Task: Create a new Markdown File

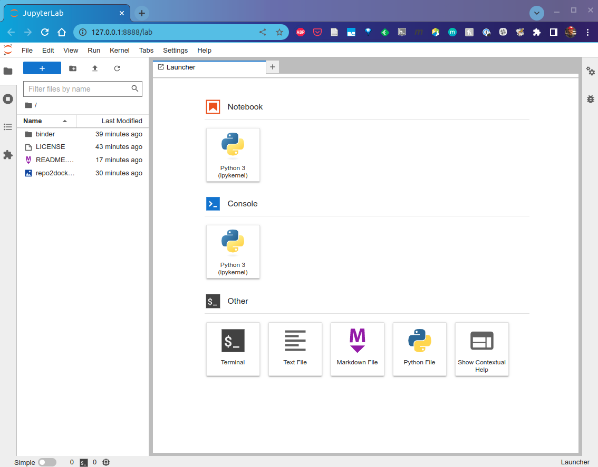Action: tap(358, 349)
